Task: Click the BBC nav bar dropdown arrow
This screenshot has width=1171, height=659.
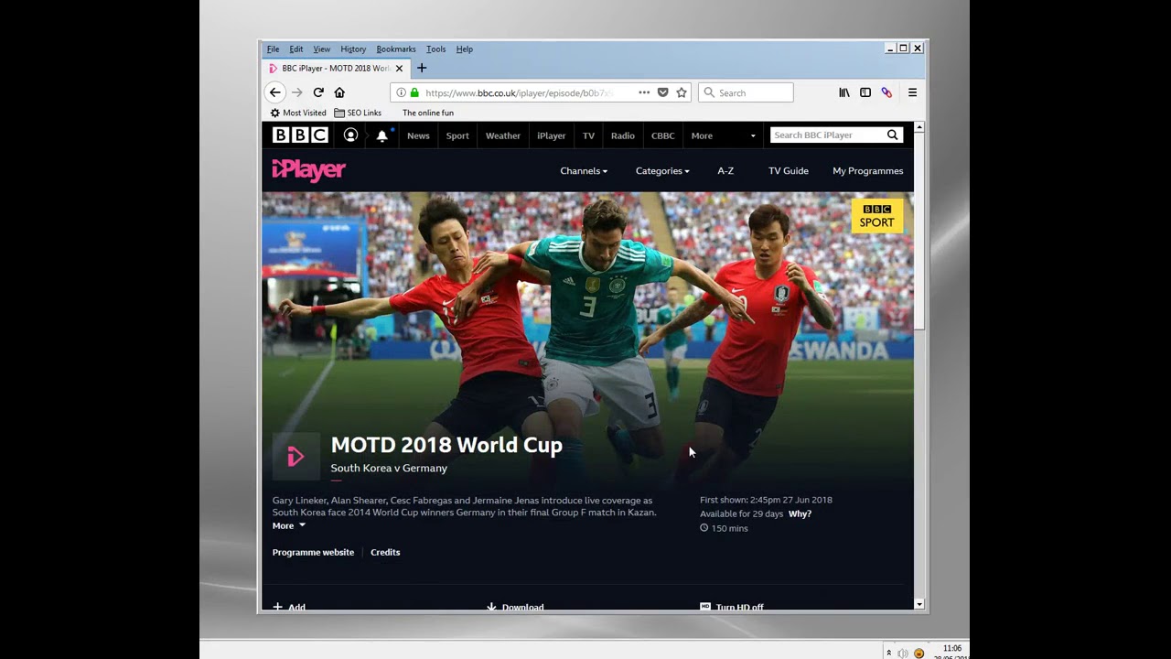Action: [x=753, y=135]
